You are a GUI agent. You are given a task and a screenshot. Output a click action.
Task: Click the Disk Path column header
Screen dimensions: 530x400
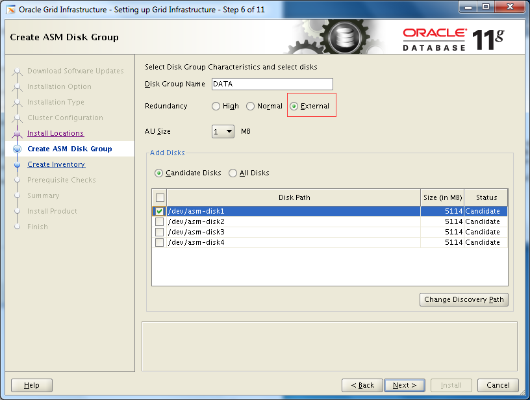pyautogui.click(x=294, y=197)
